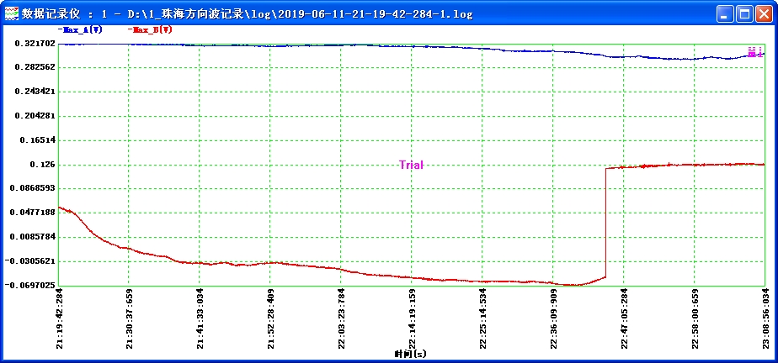Image resolution: width=778 pixels, height=363 pixels.
Task: Click the 21:19:42:284 start time label
Action: [x=60, y=319]
